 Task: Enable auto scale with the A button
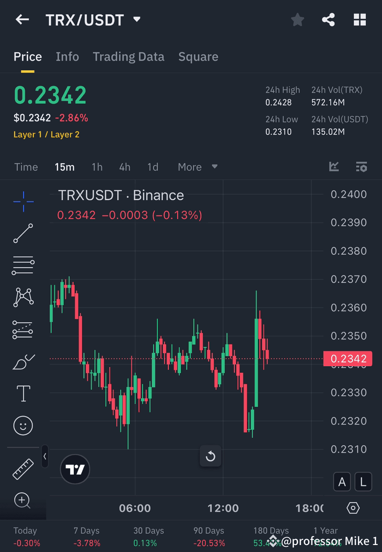click(x=342, y=482)
